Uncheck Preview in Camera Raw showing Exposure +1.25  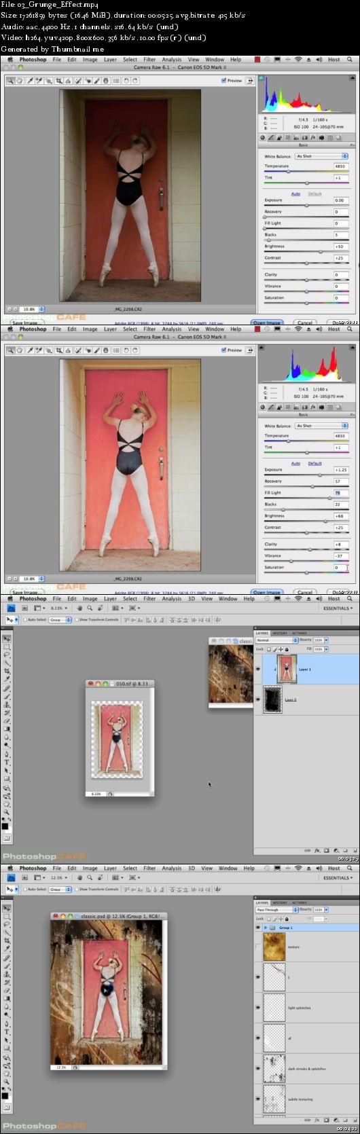pos(223,350)
